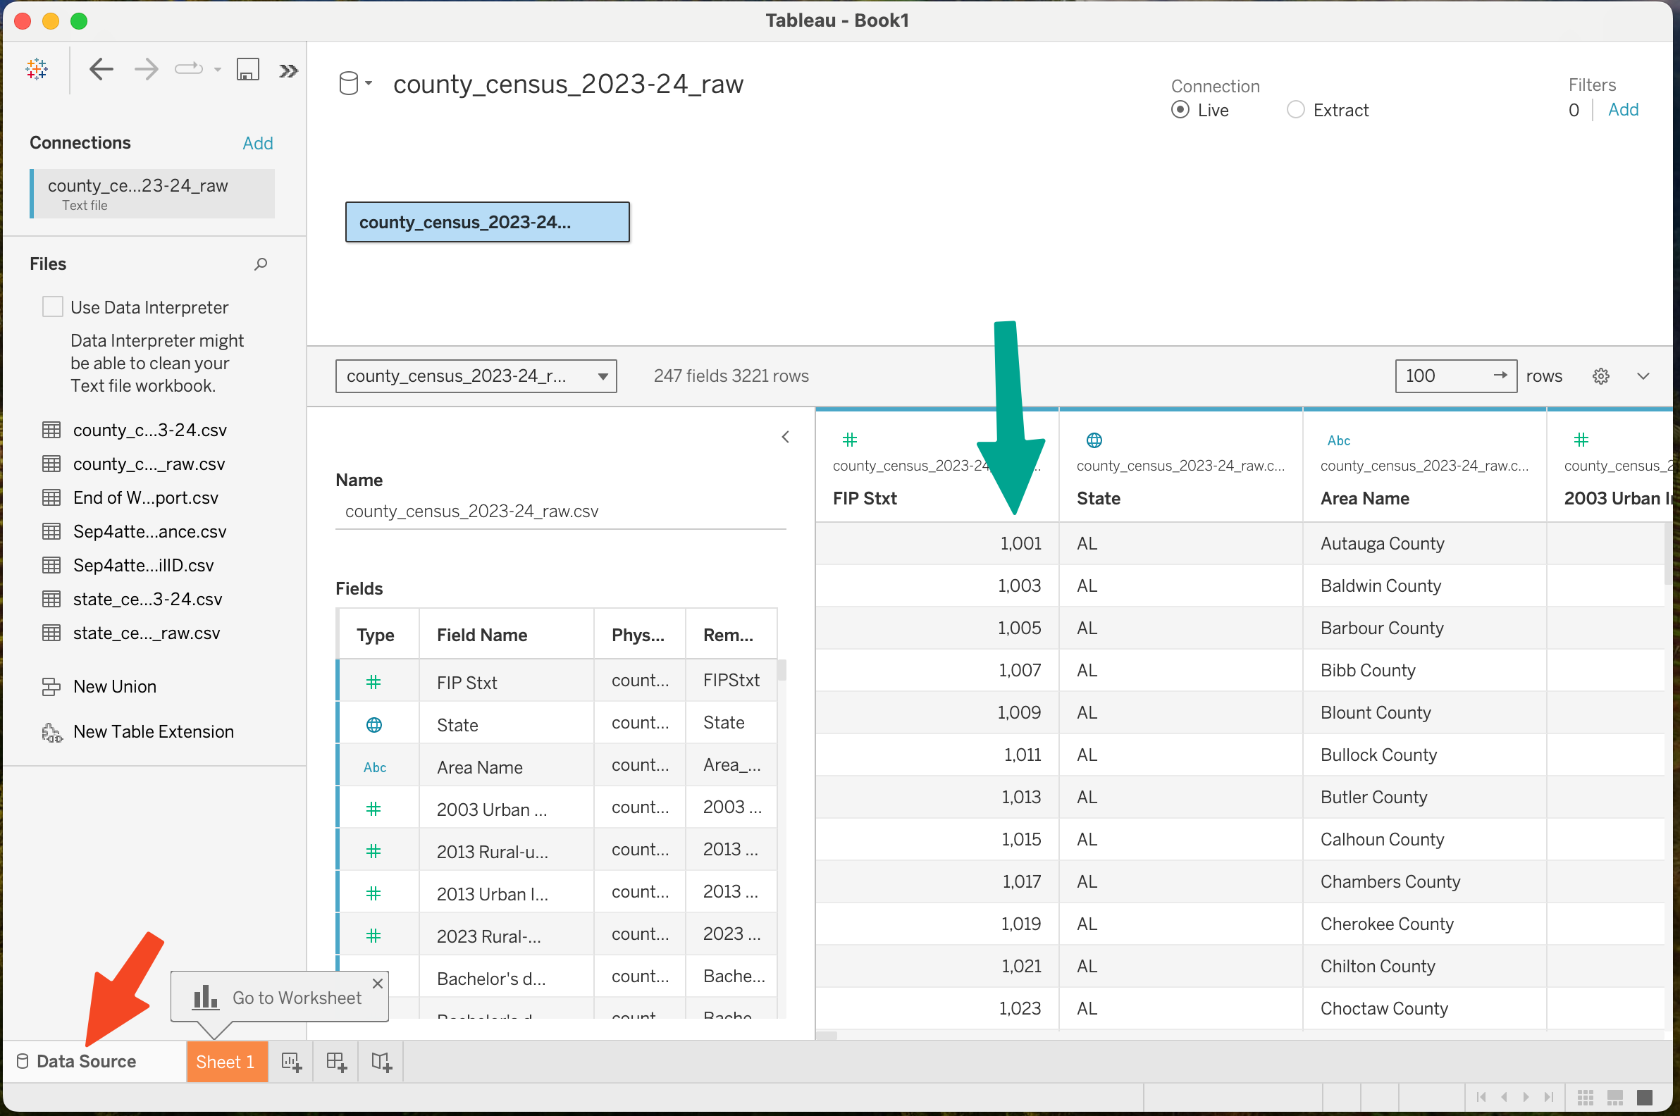Screen dimensions: 1680x1116
Task: Open the Sheet 1 tab
Action: point(226,1062)
